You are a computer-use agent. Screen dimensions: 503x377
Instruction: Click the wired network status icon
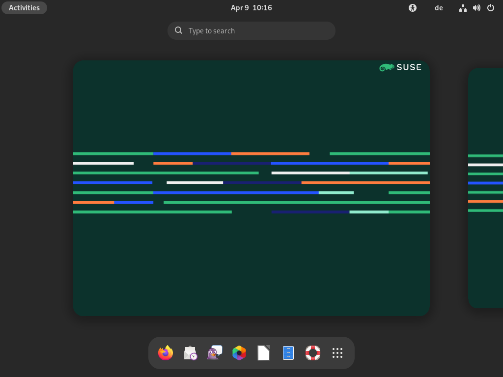click(463, 8)
